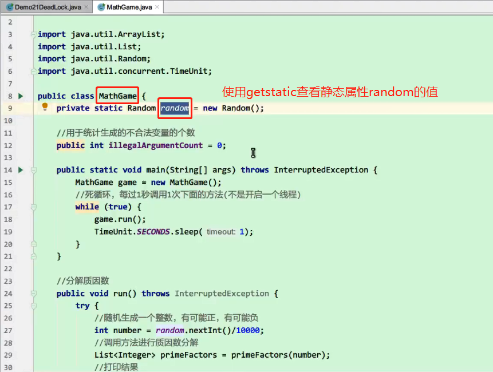Screen dimensions: 493x372
Task: Collapse the try block at line 25
Action: click(x=34, y=306)
